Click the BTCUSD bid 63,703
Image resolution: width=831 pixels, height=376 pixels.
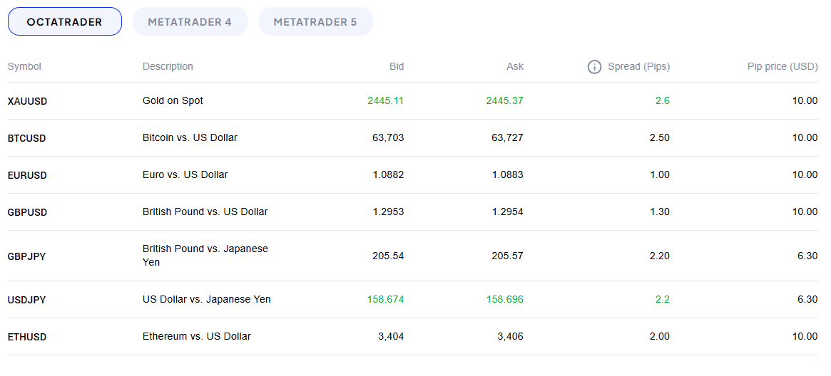[389, 137]
